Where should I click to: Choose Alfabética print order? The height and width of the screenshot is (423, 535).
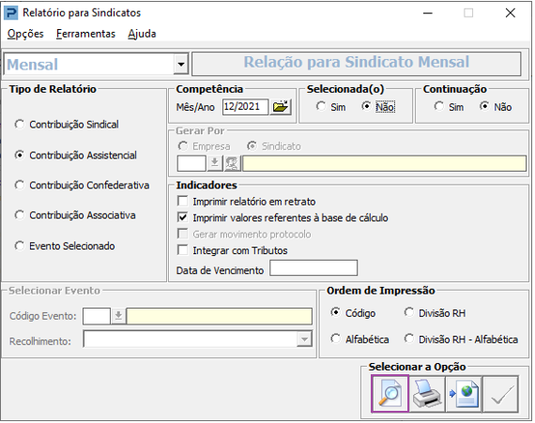(x=335, y=339)
